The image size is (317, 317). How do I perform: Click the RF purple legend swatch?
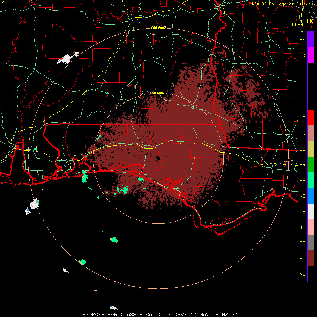pos(311,39)
